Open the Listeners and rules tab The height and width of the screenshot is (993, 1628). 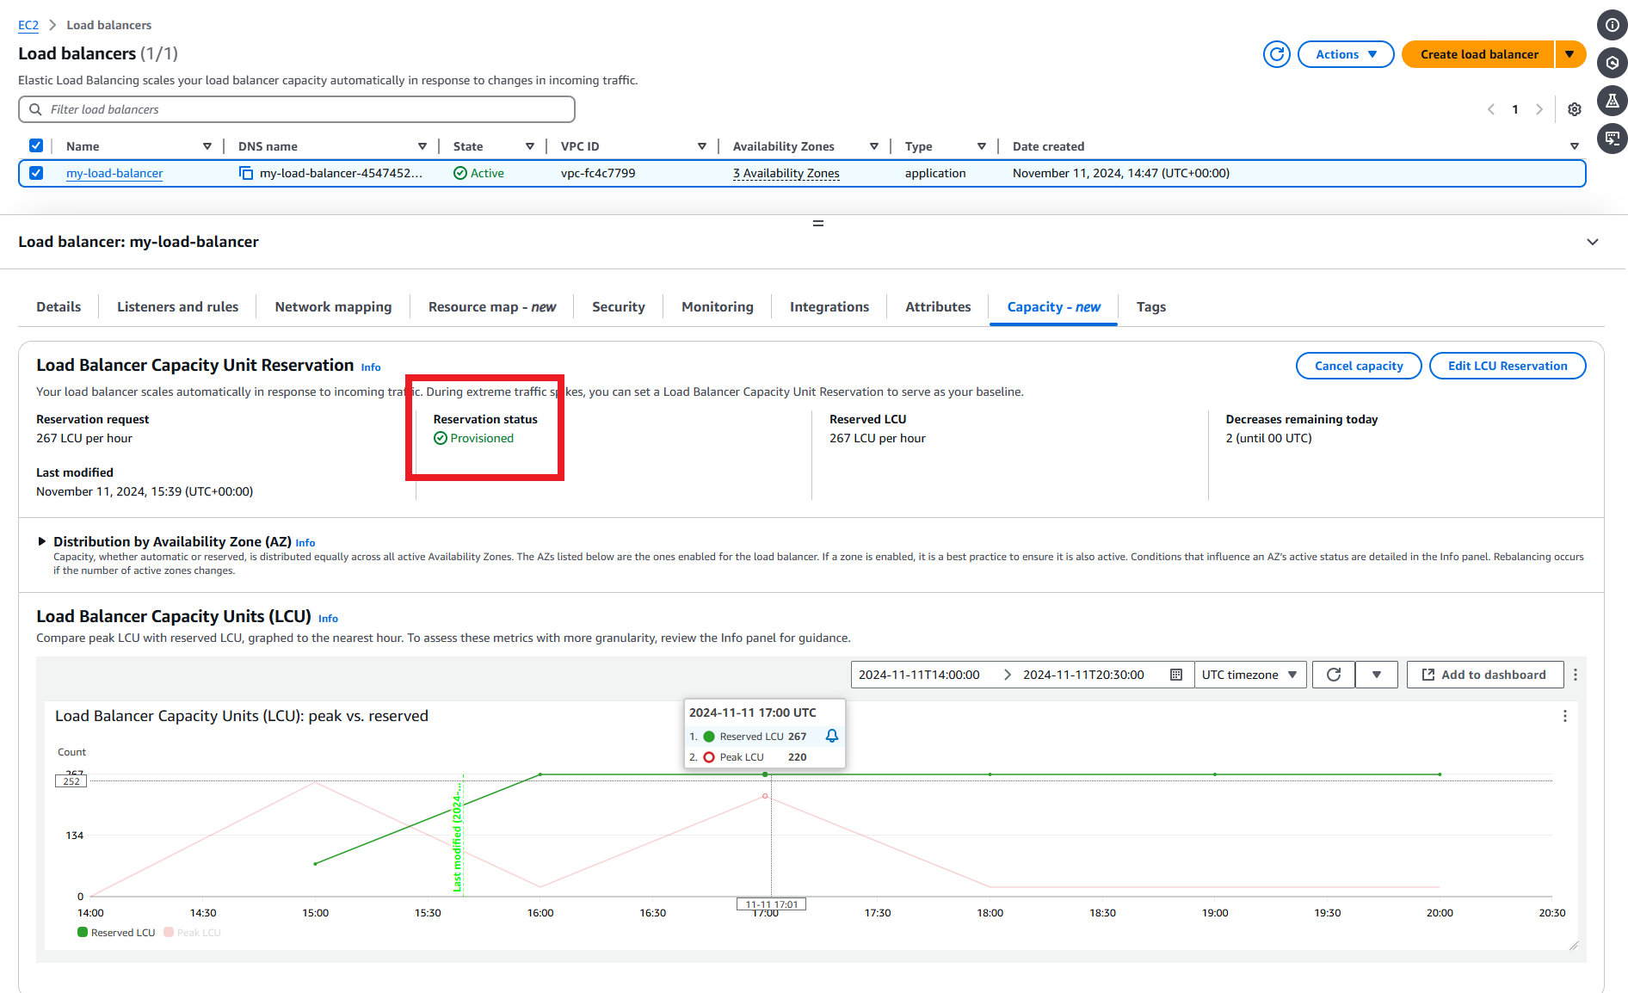coord(178,307)
